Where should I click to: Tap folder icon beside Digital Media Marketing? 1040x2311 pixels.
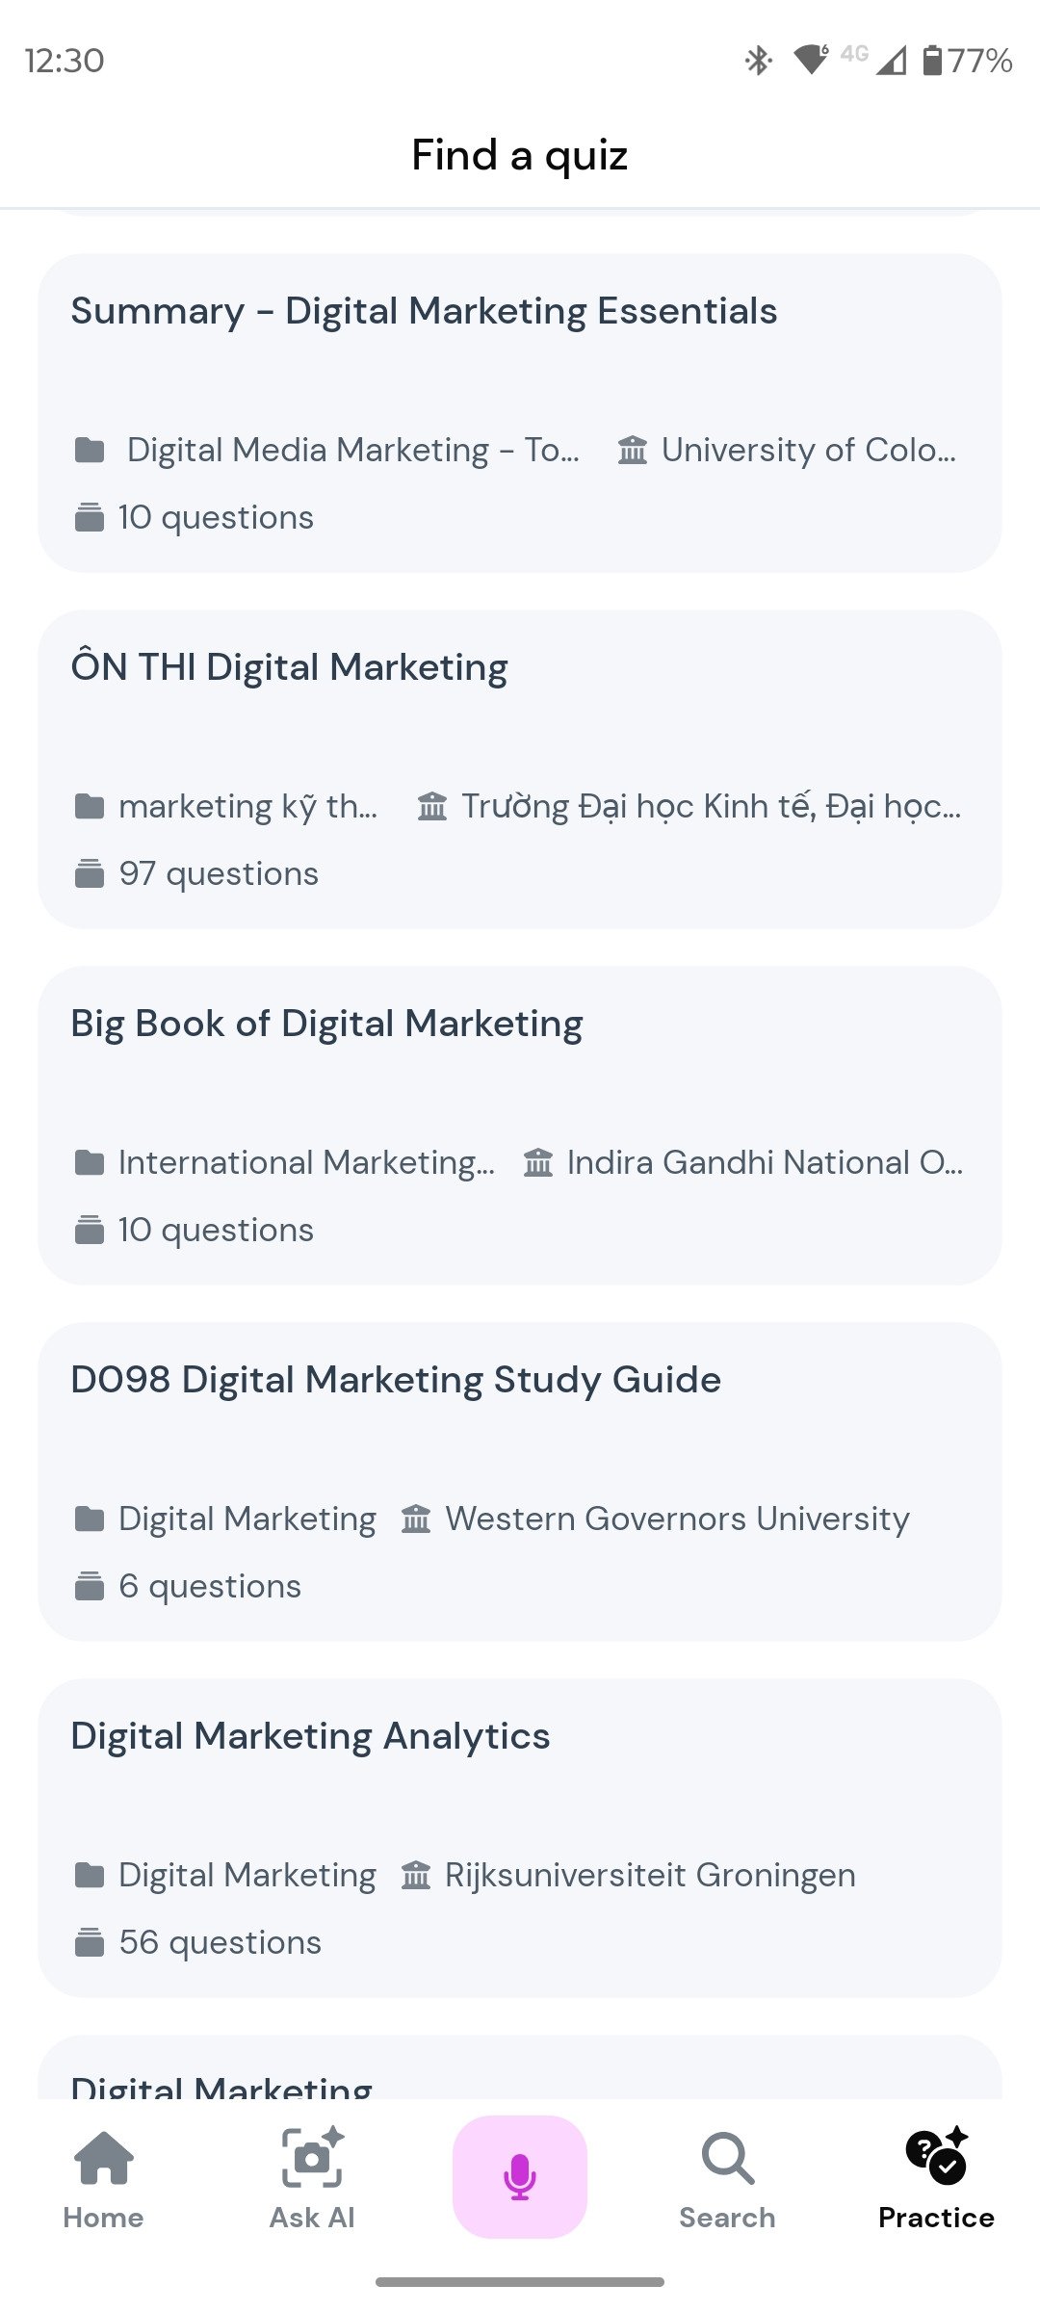90,450
